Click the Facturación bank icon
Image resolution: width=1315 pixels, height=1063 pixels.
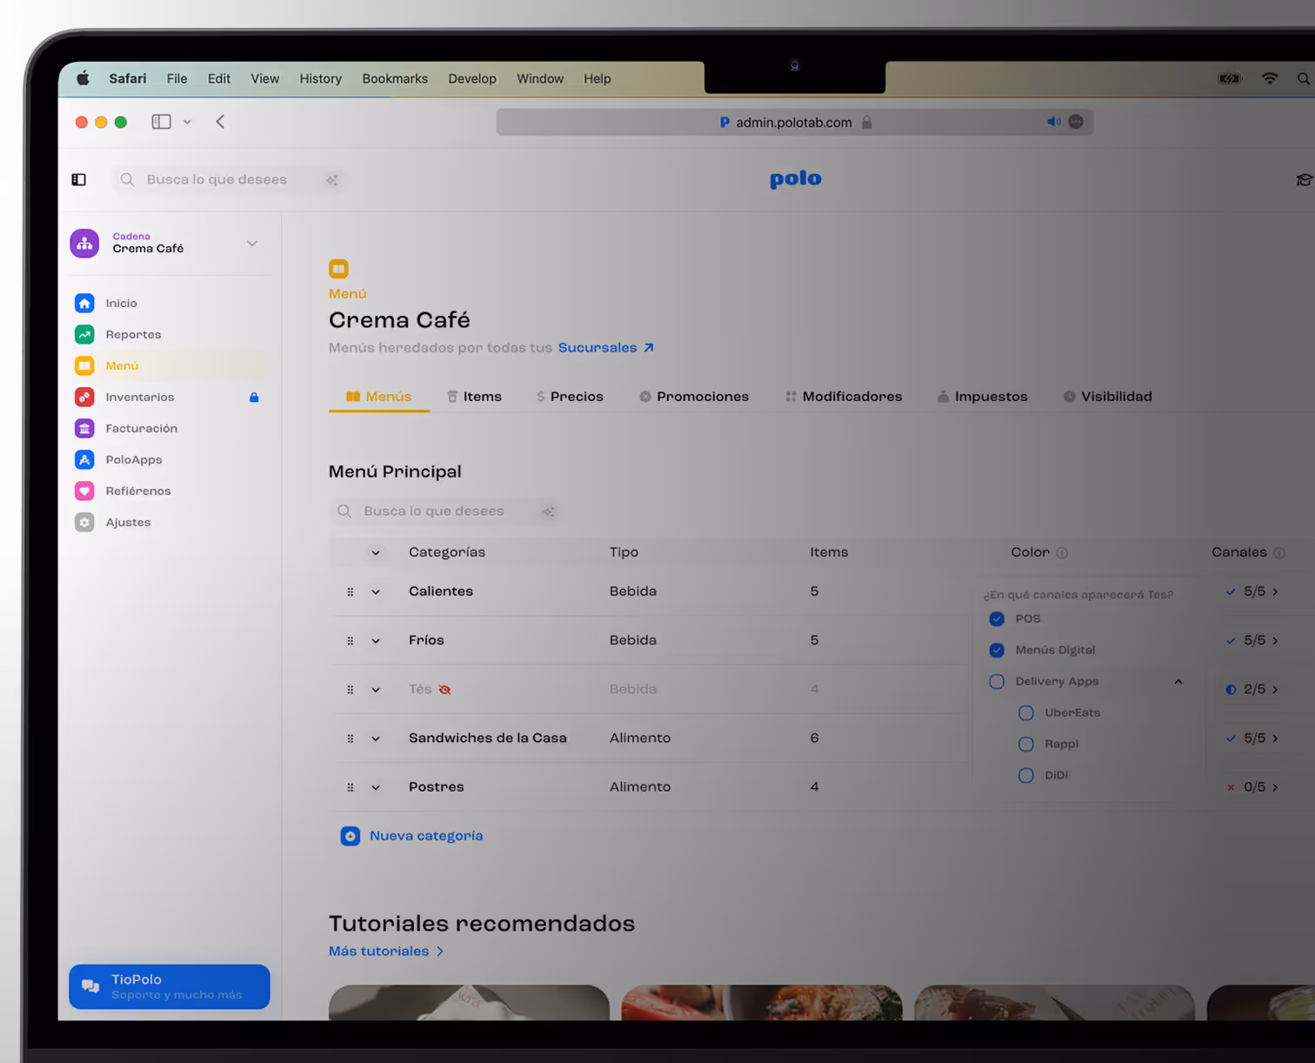tap(84, 428)
